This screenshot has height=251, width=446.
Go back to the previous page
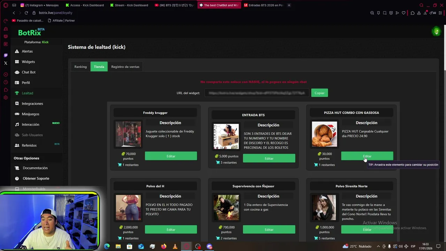14,13
